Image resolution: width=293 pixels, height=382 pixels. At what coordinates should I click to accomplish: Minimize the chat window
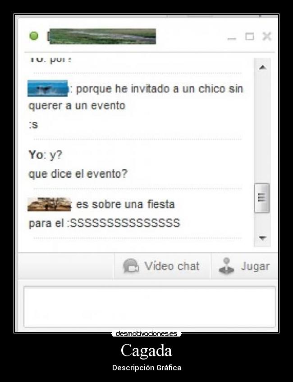[x=232, y=38]
